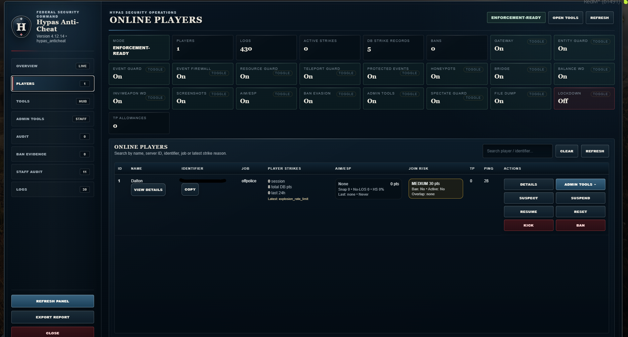
Task: Open the Audit section
Action: point(53,136)
